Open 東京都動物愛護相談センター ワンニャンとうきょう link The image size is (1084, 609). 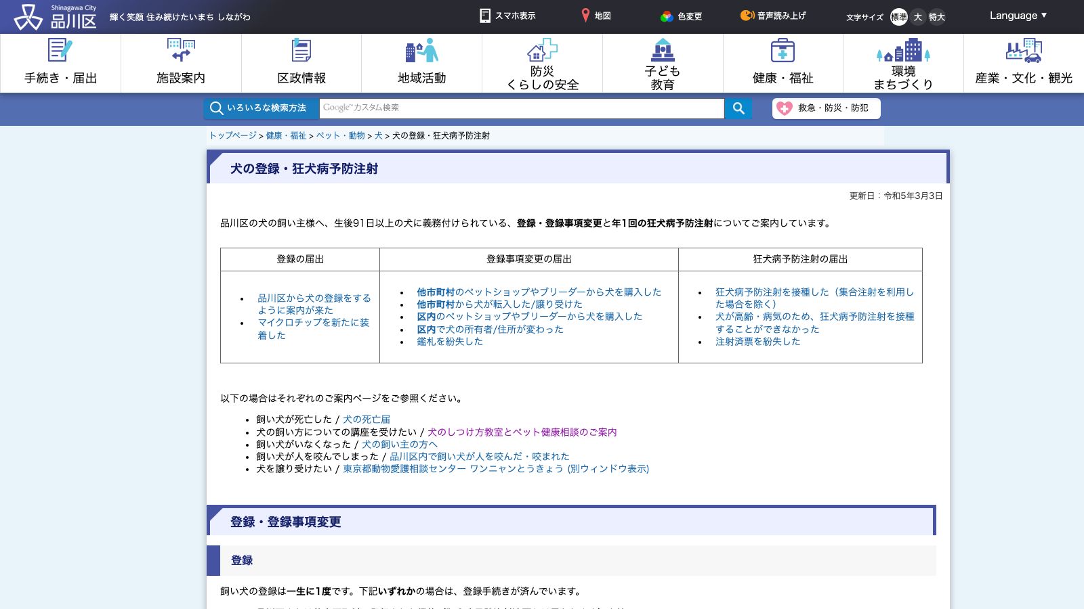point(496,469)
